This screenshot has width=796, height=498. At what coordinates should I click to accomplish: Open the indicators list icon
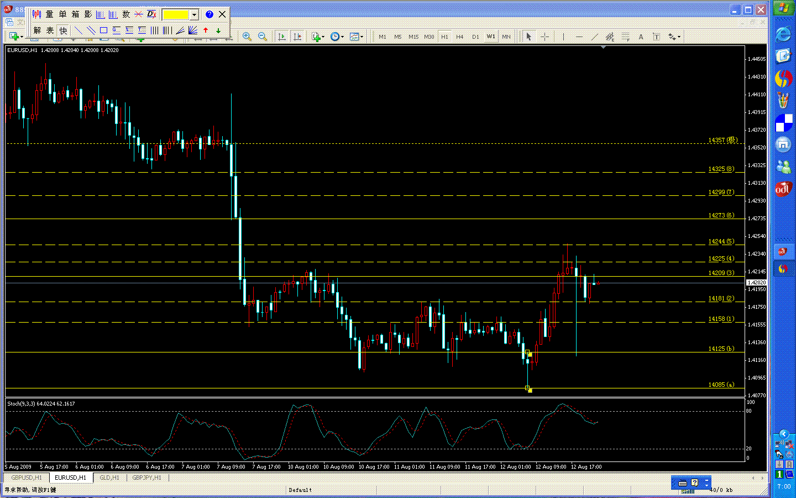point(316,37)
